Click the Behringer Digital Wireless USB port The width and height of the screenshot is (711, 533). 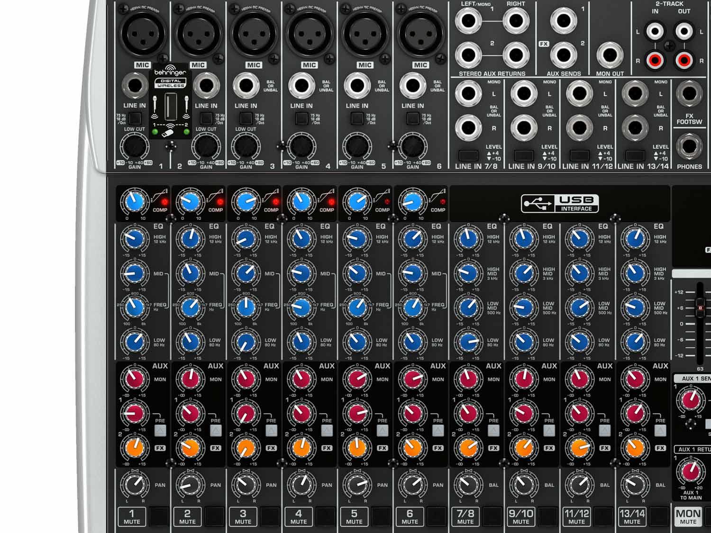[x=171, y=107]
